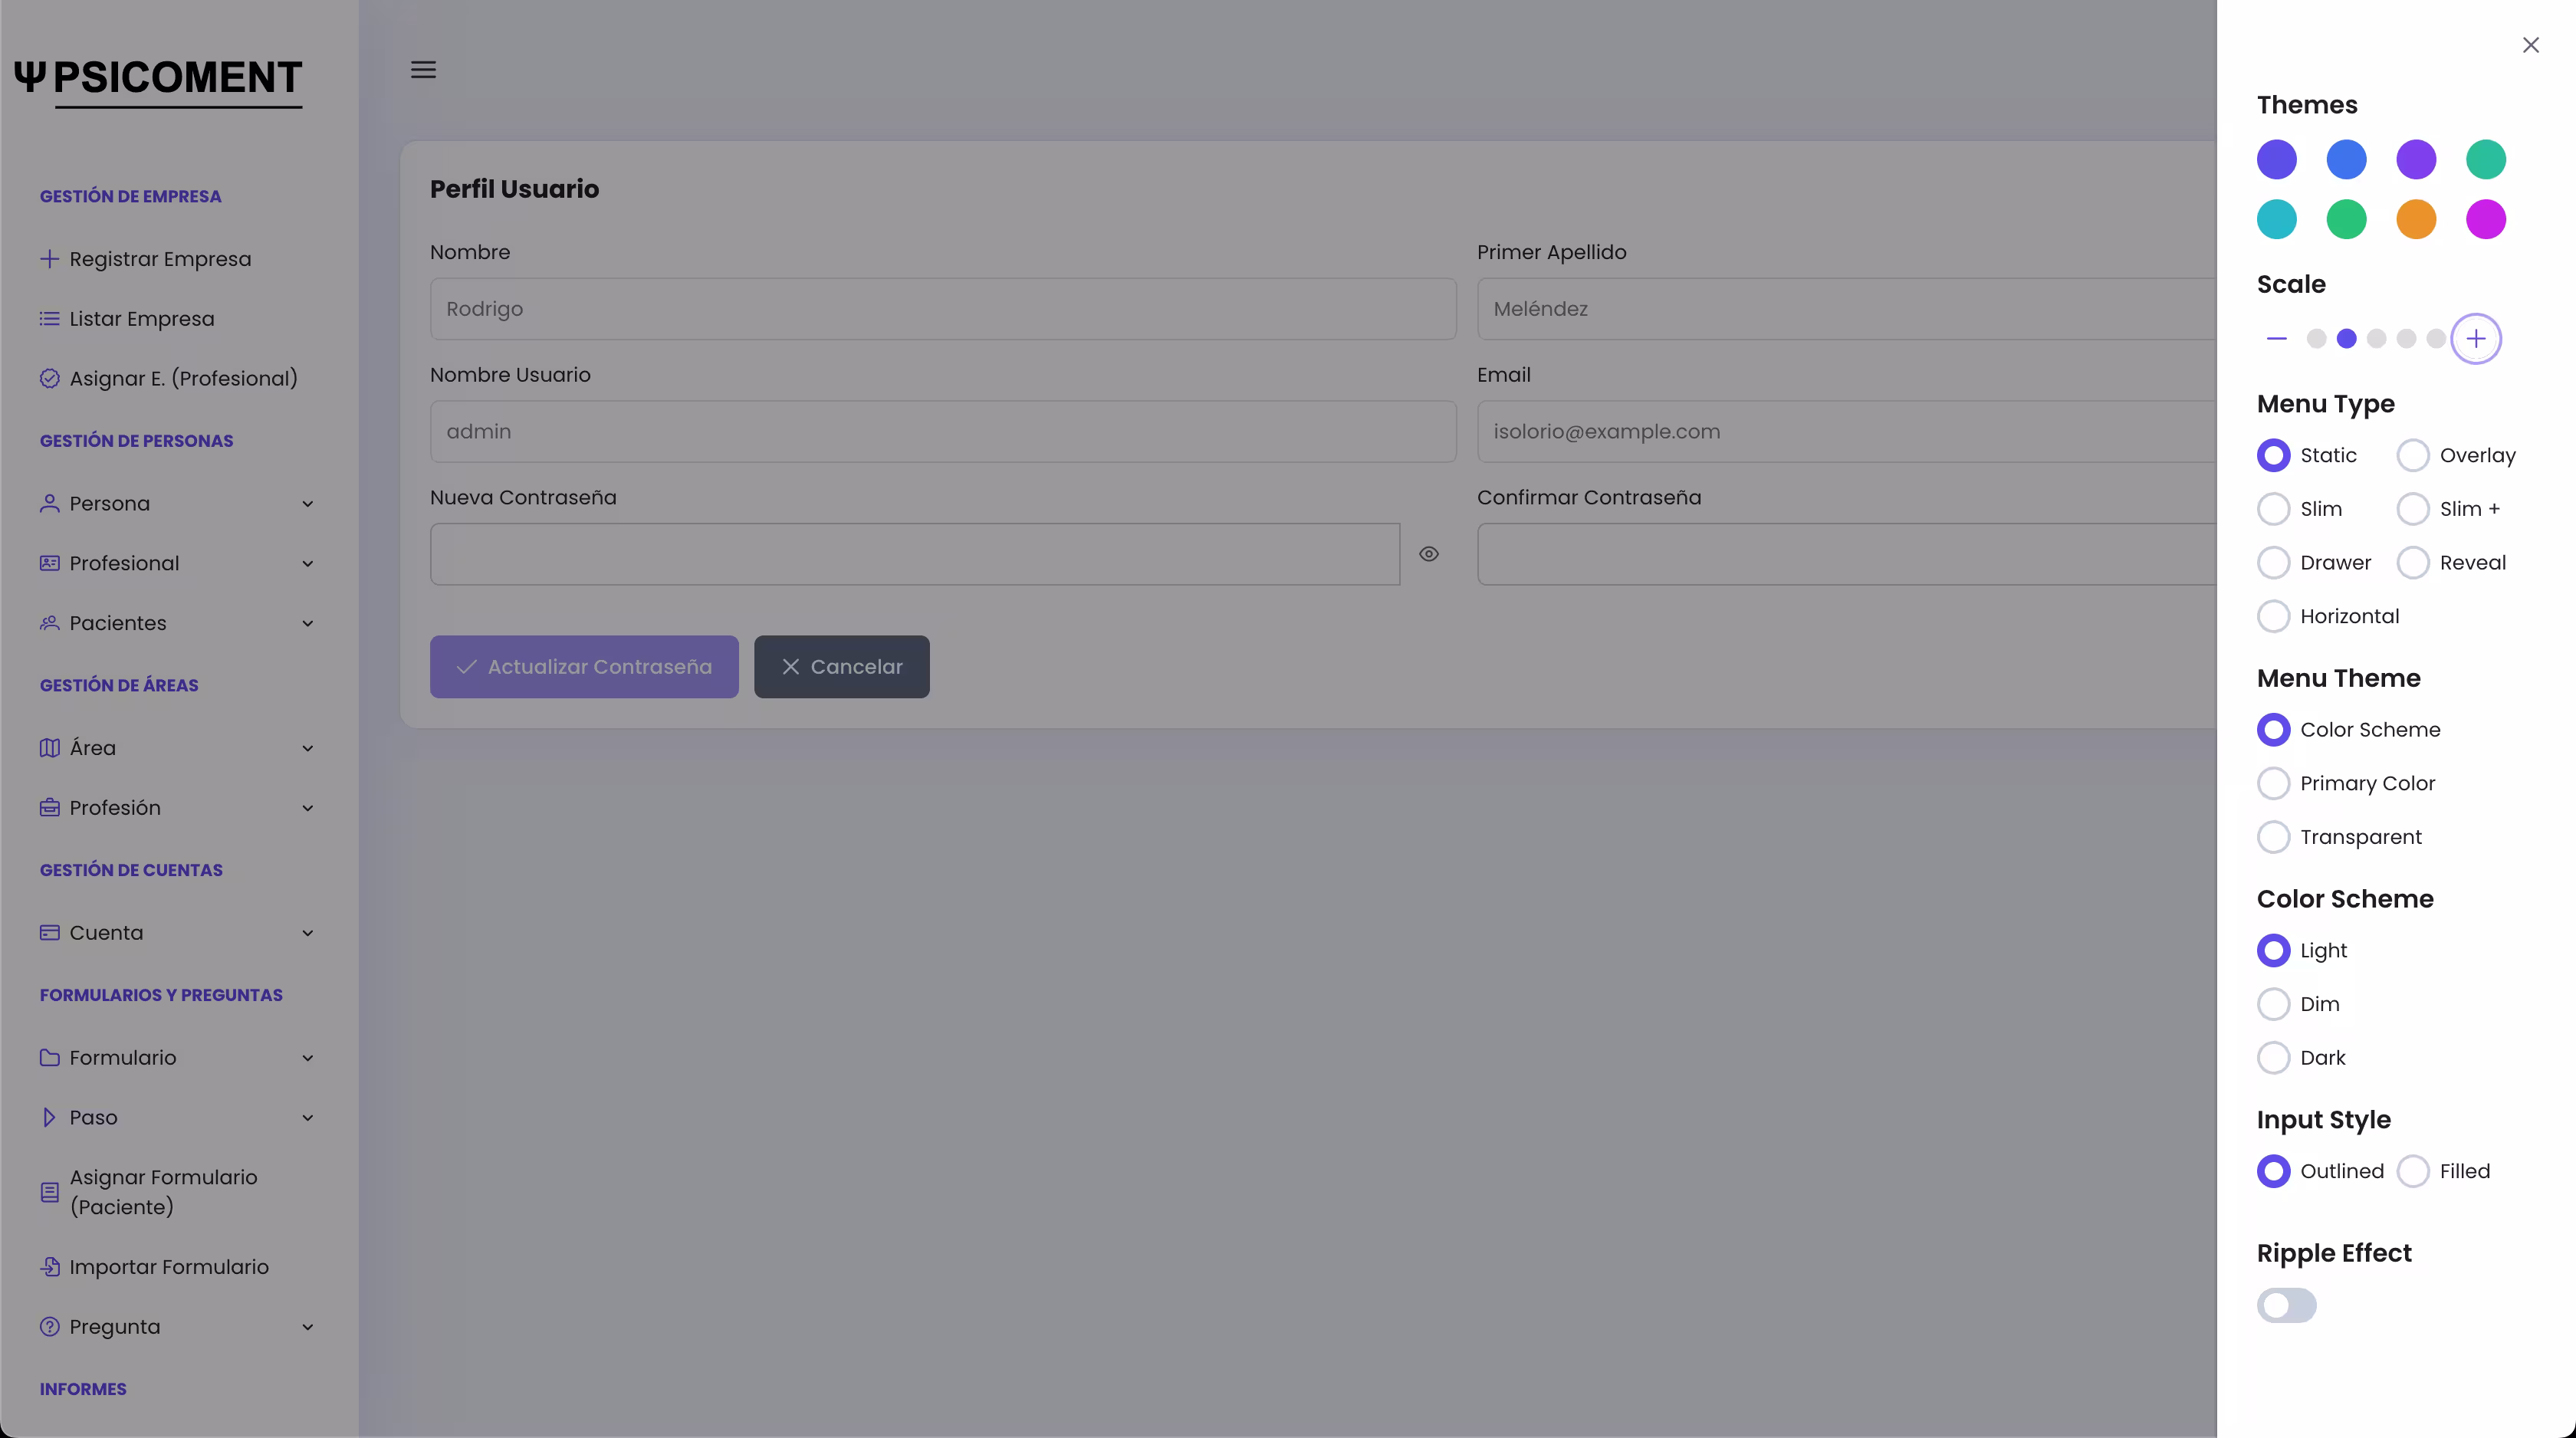This screenshot has width=2576, height=1438.
Task: Expand the Formulario menu chevron
Action: [x=308, y=1058]
